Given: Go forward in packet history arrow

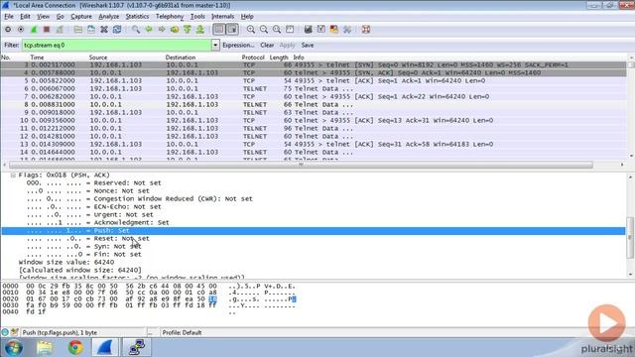Looking at the screenshot, I should click(162, 29).
